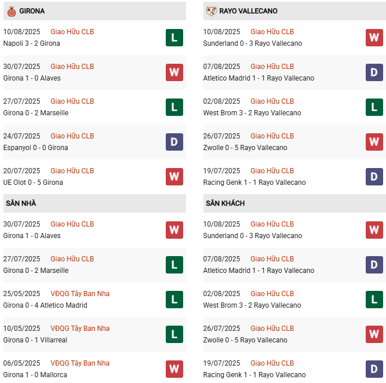Click W badge for Zwolle match under Sân Khách

[x=374, y=334]
